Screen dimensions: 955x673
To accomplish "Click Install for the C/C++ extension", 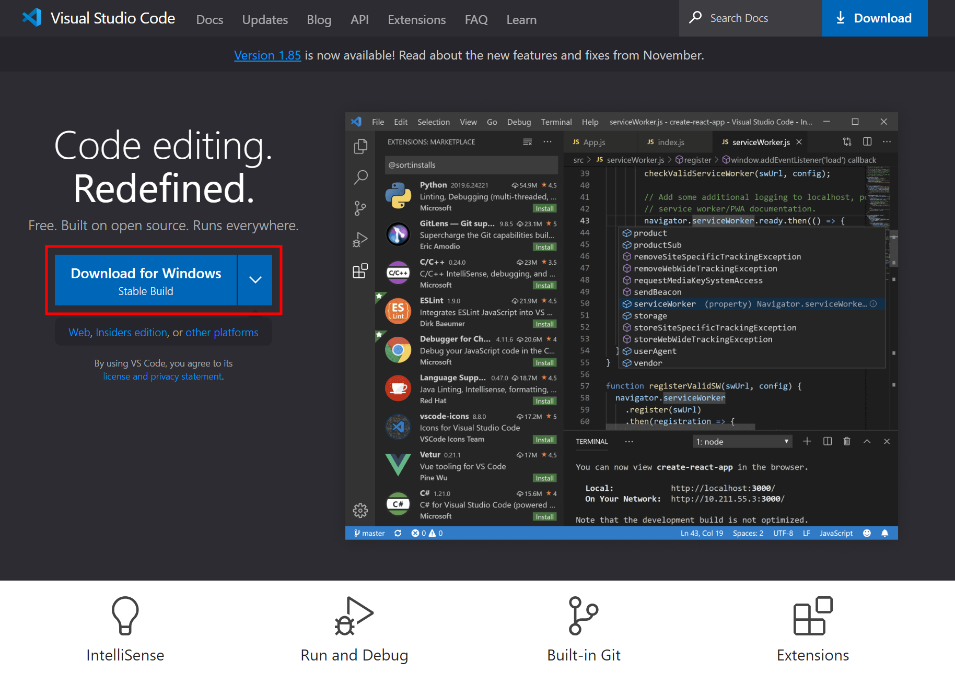I will click(x=544, y=286).
